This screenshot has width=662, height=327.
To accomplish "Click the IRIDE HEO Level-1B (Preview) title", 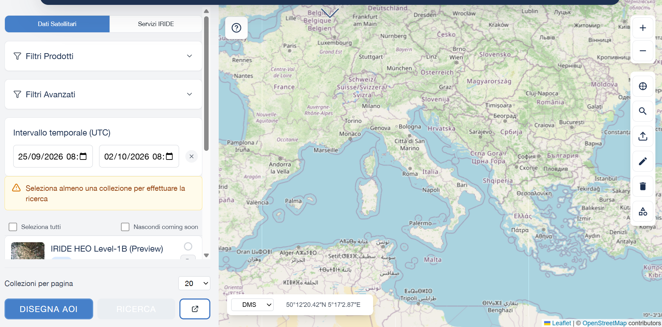I will coord(107,249).
